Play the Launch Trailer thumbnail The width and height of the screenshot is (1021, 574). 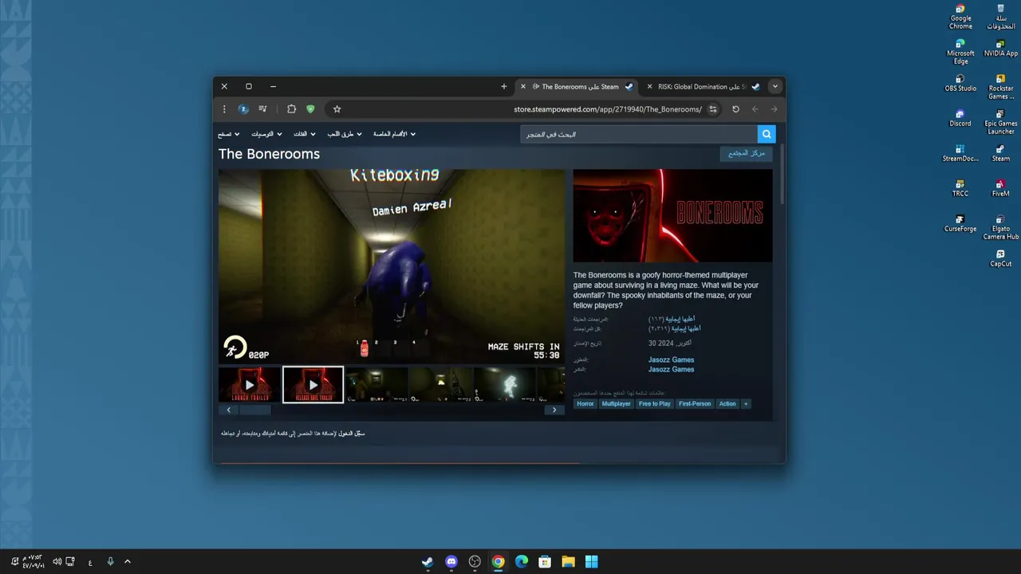coord(249,385)
